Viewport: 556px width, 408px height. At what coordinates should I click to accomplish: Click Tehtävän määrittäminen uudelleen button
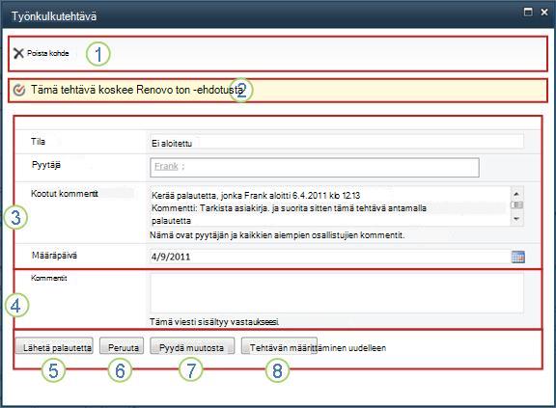coord(279,346)
